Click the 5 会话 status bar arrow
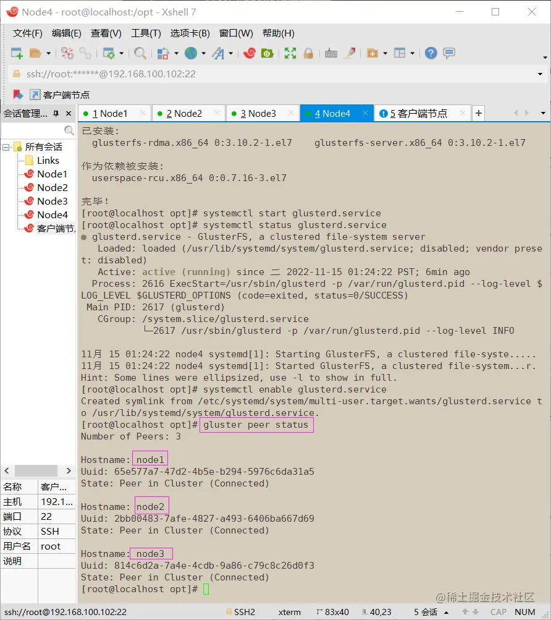The image size is (551, 620). (x=446, y=613)
